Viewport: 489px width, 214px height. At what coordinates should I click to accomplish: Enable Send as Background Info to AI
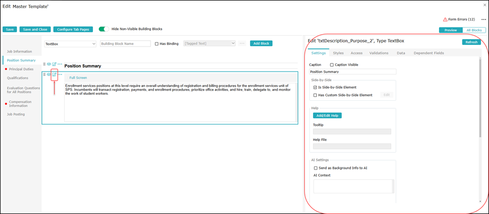[316, 168]
